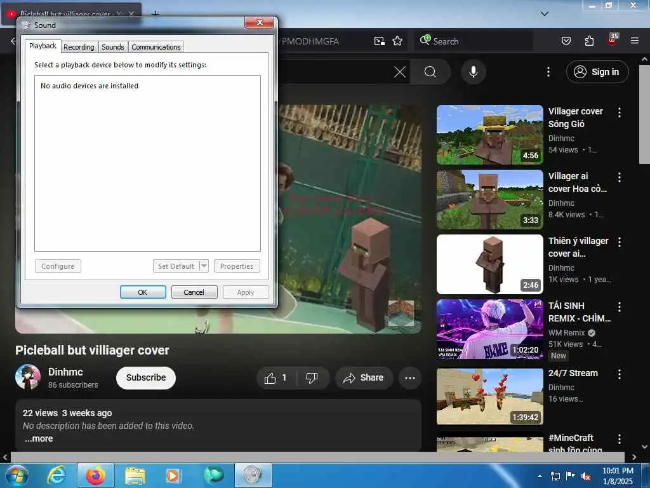The height and width of the screenshot is (488, 650).
Task: Select the Playback tab
Action: 43,46
